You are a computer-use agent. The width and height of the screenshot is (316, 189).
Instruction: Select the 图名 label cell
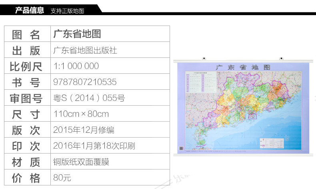28,34
